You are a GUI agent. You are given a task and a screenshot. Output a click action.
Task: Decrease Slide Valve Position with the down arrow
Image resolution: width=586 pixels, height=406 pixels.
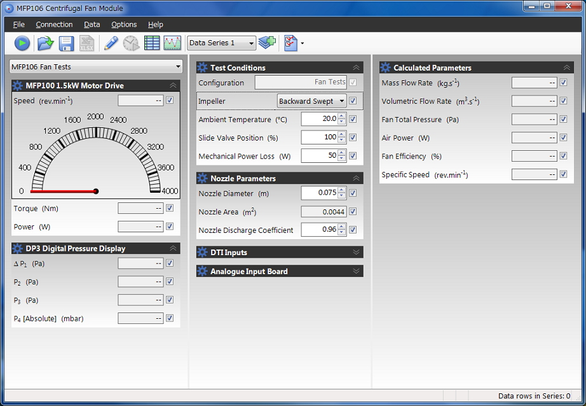click(x=341, y=141)
